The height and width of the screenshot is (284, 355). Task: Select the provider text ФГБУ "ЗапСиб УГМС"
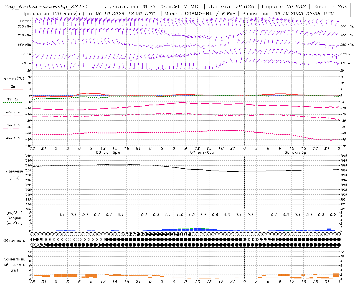tap(172, 7)
